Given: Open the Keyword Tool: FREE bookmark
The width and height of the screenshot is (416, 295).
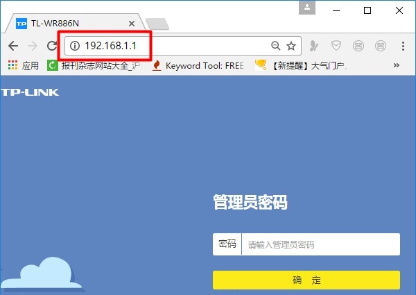Looking at the screenshot, I should click(x=198, y=65).
